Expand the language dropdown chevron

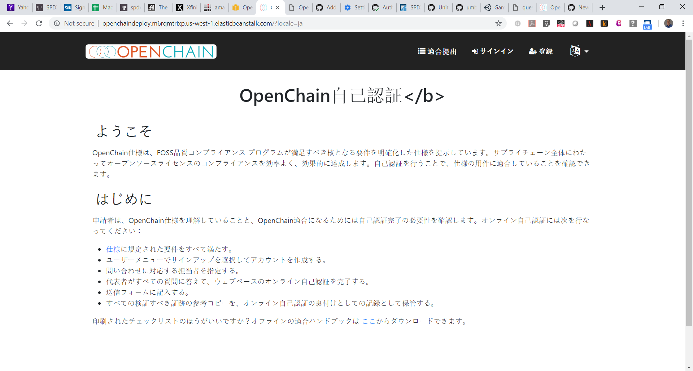[x=586, y=51]
